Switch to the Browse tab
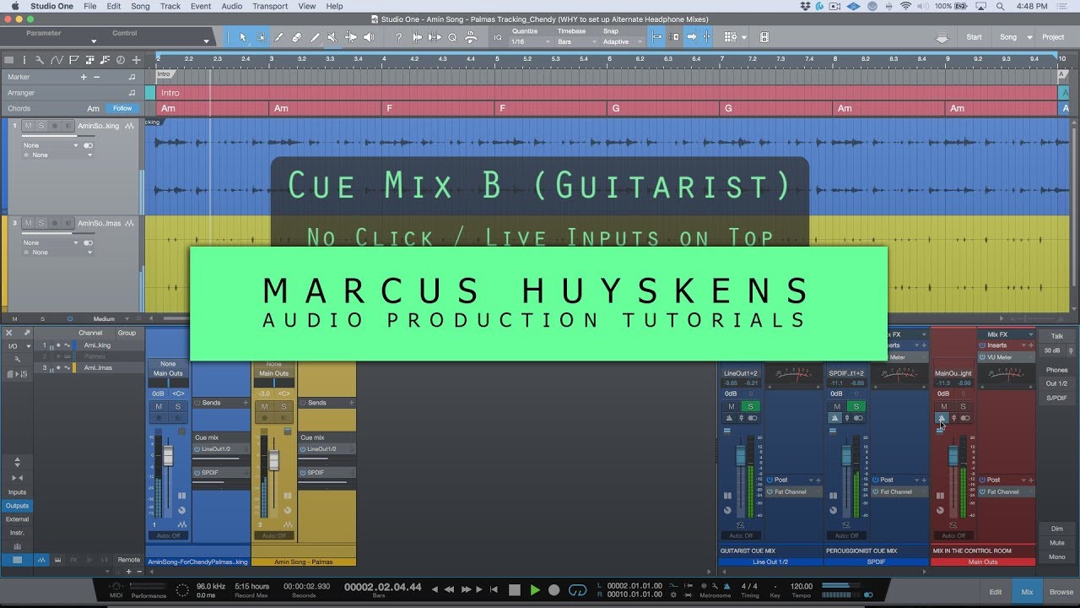This screenshot has width=1080, height=608. click(1061, 592)
